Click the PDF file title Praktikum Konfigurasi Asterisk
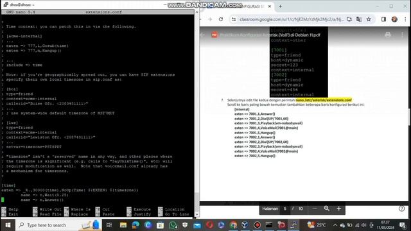The width and height of the screenshot is (411, 231). pyautogui.click(x=270, y=35)
